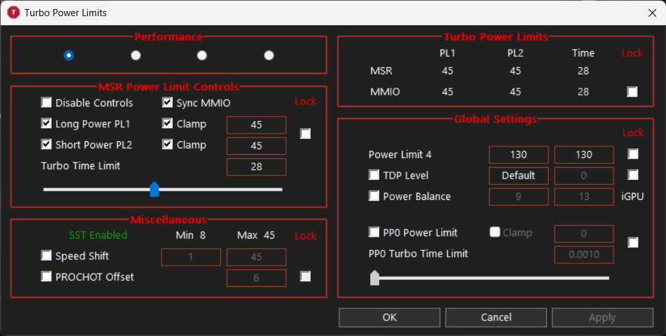Image resolution: width=666 pixels, height=336 pixels.
Task: Click the MMIO row label
Action: (385, 92)
